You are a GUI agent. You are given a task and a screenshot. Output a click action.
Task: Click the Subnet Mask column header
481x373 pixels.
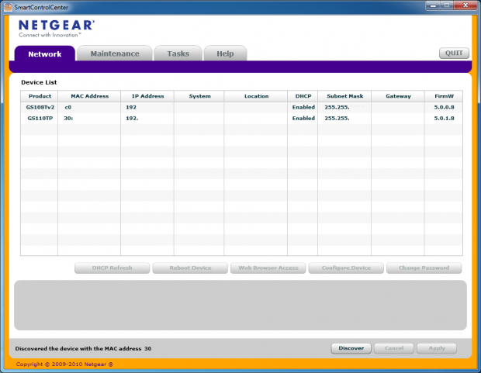point(344,96)
